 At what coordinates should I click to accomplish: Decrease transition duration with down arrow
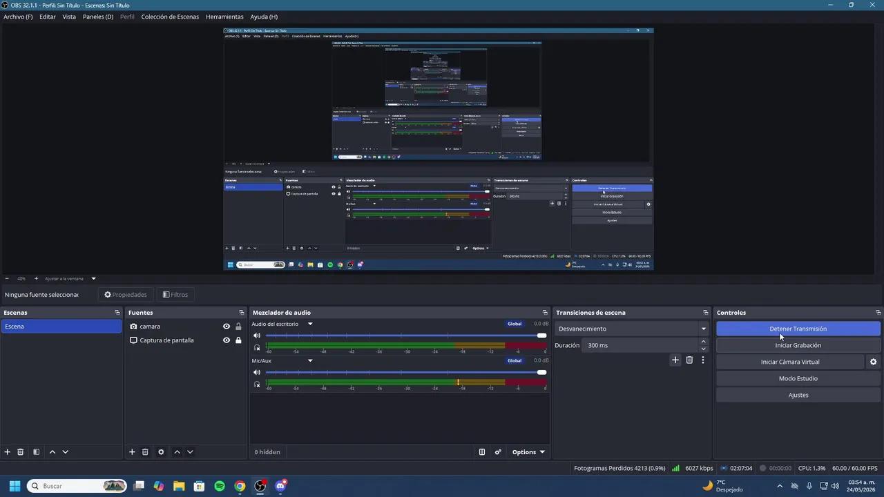coord(704,349)
